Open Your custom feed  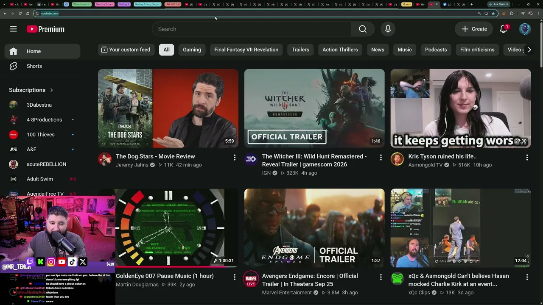(x=126, y=50)
